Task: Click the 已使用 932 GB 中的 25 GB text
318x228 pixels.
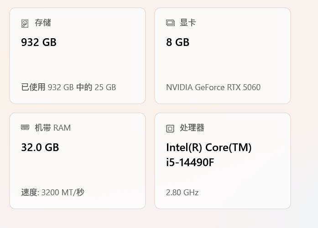Action: click(68, 87)
